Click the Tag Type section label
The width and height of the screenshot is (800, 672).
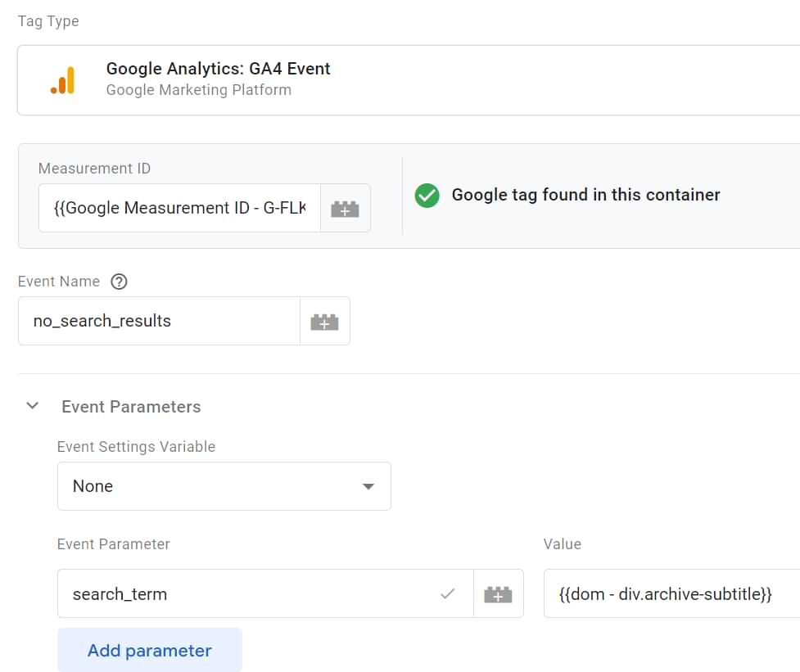tap(48, 21)
